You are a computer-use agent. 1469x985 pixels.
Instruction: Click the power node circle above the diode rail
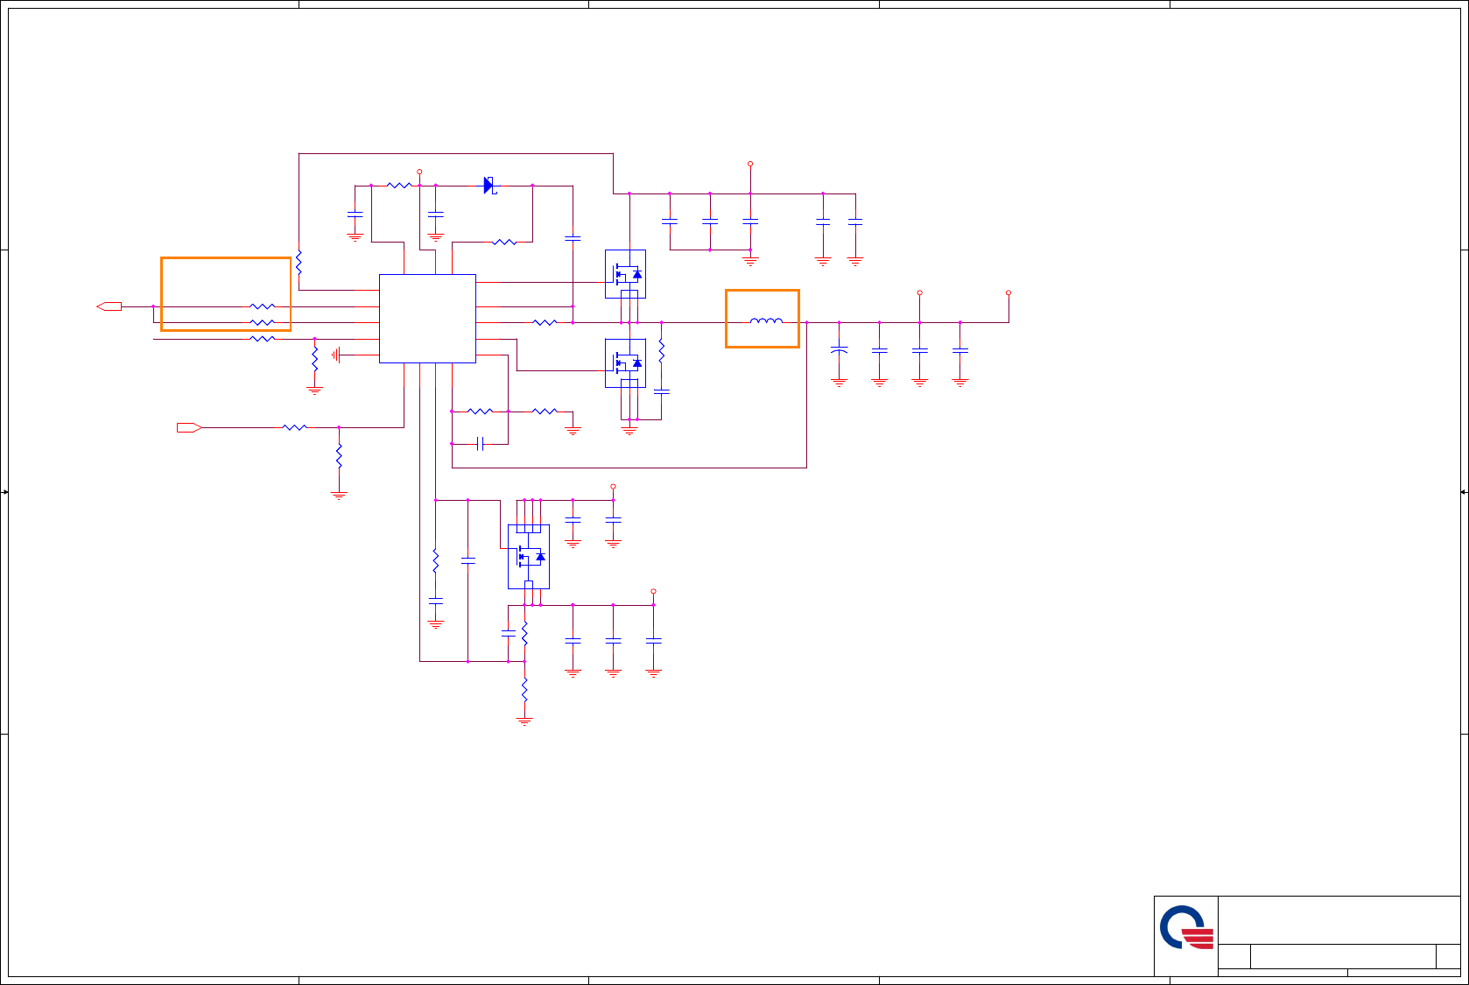pos(419,172)
